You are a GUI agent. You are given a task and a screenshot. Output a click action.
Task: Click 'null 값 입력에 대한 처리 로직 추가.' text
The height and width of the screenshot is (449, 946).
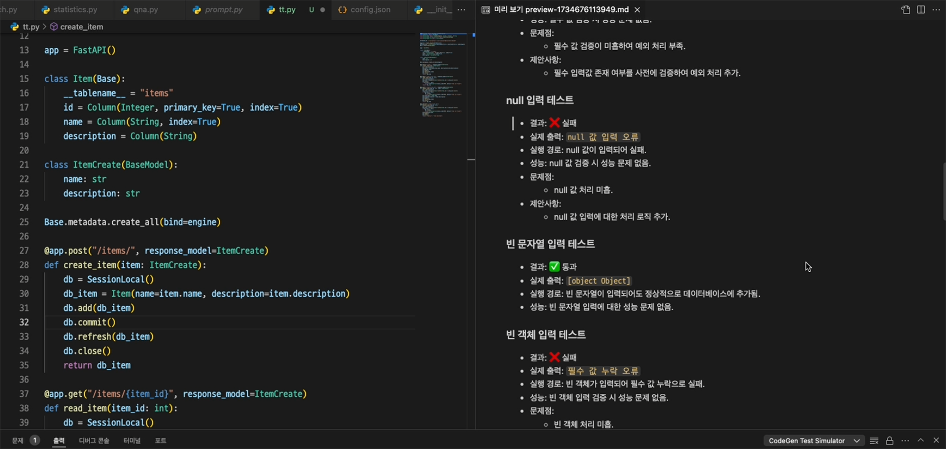[x=612, y=217]
